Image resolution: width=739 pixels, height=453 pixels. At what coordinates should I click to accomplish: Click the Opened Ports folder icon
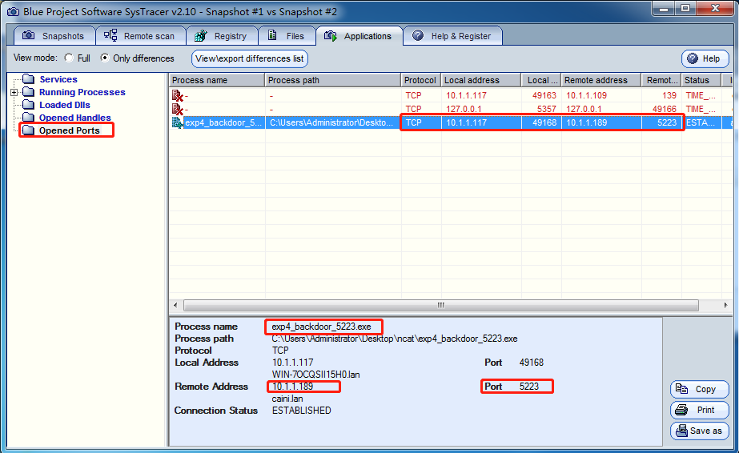pyautogui.click(x=29, y=130)
